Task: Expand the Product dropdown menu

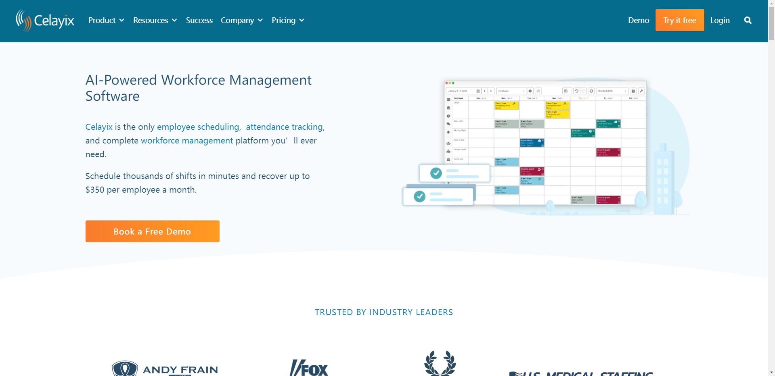Action: point(106,20)
